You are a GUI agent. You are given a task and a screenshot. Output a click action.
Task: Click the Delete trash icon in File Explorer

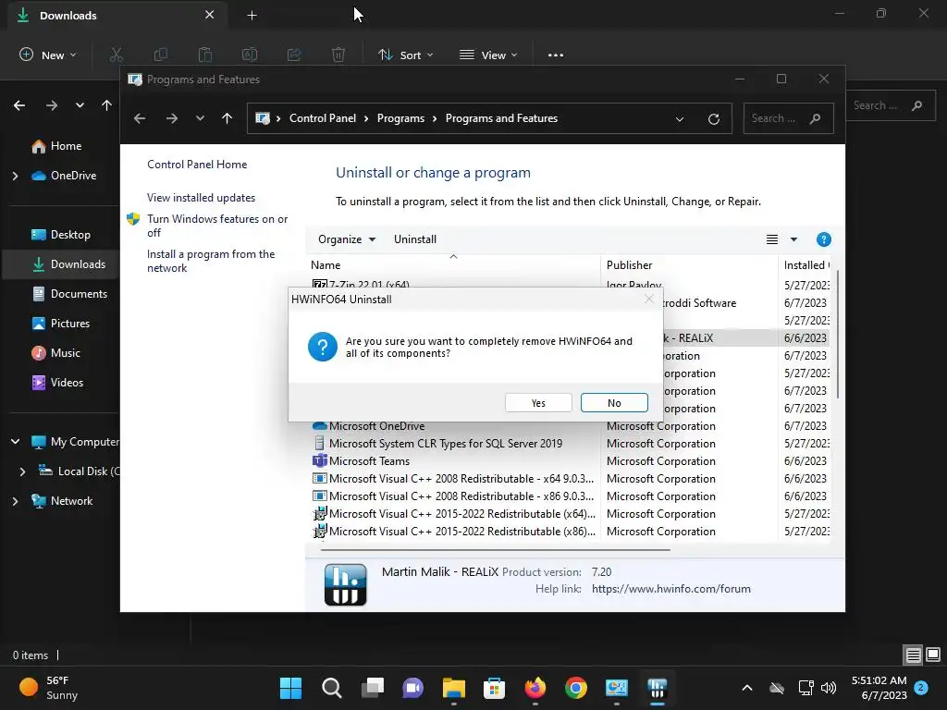338,55
